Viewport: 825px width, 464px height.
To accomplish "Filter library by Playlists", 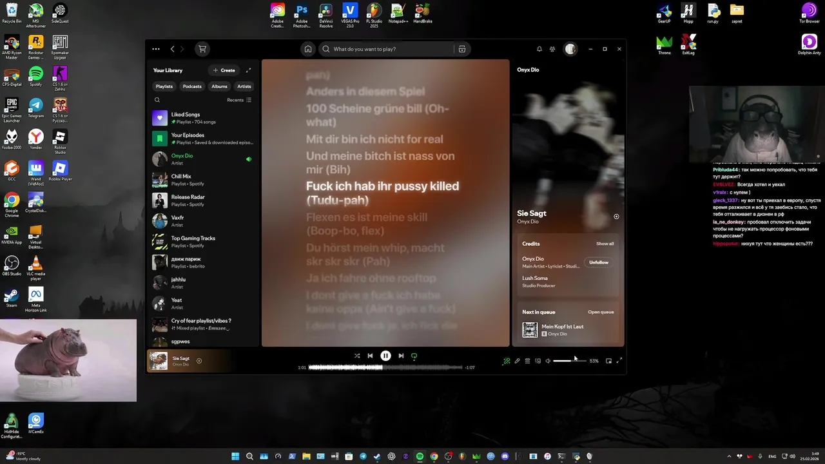I will [164, 86].
